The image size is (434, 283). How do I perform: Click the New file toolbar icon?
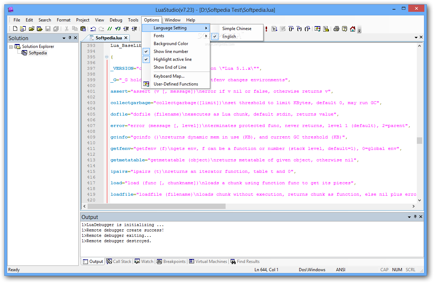click(x=15, y=29)
